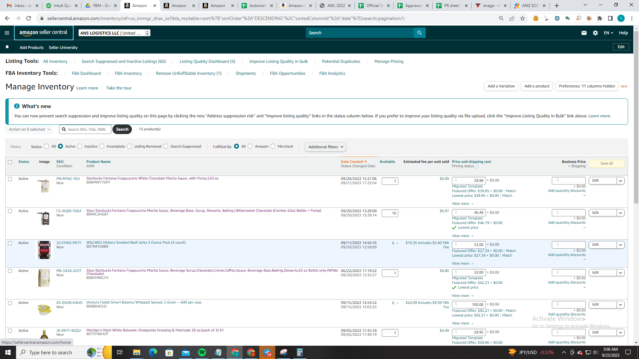Open the ANS LOGISTICS LLC account selector

click(114, 33)
